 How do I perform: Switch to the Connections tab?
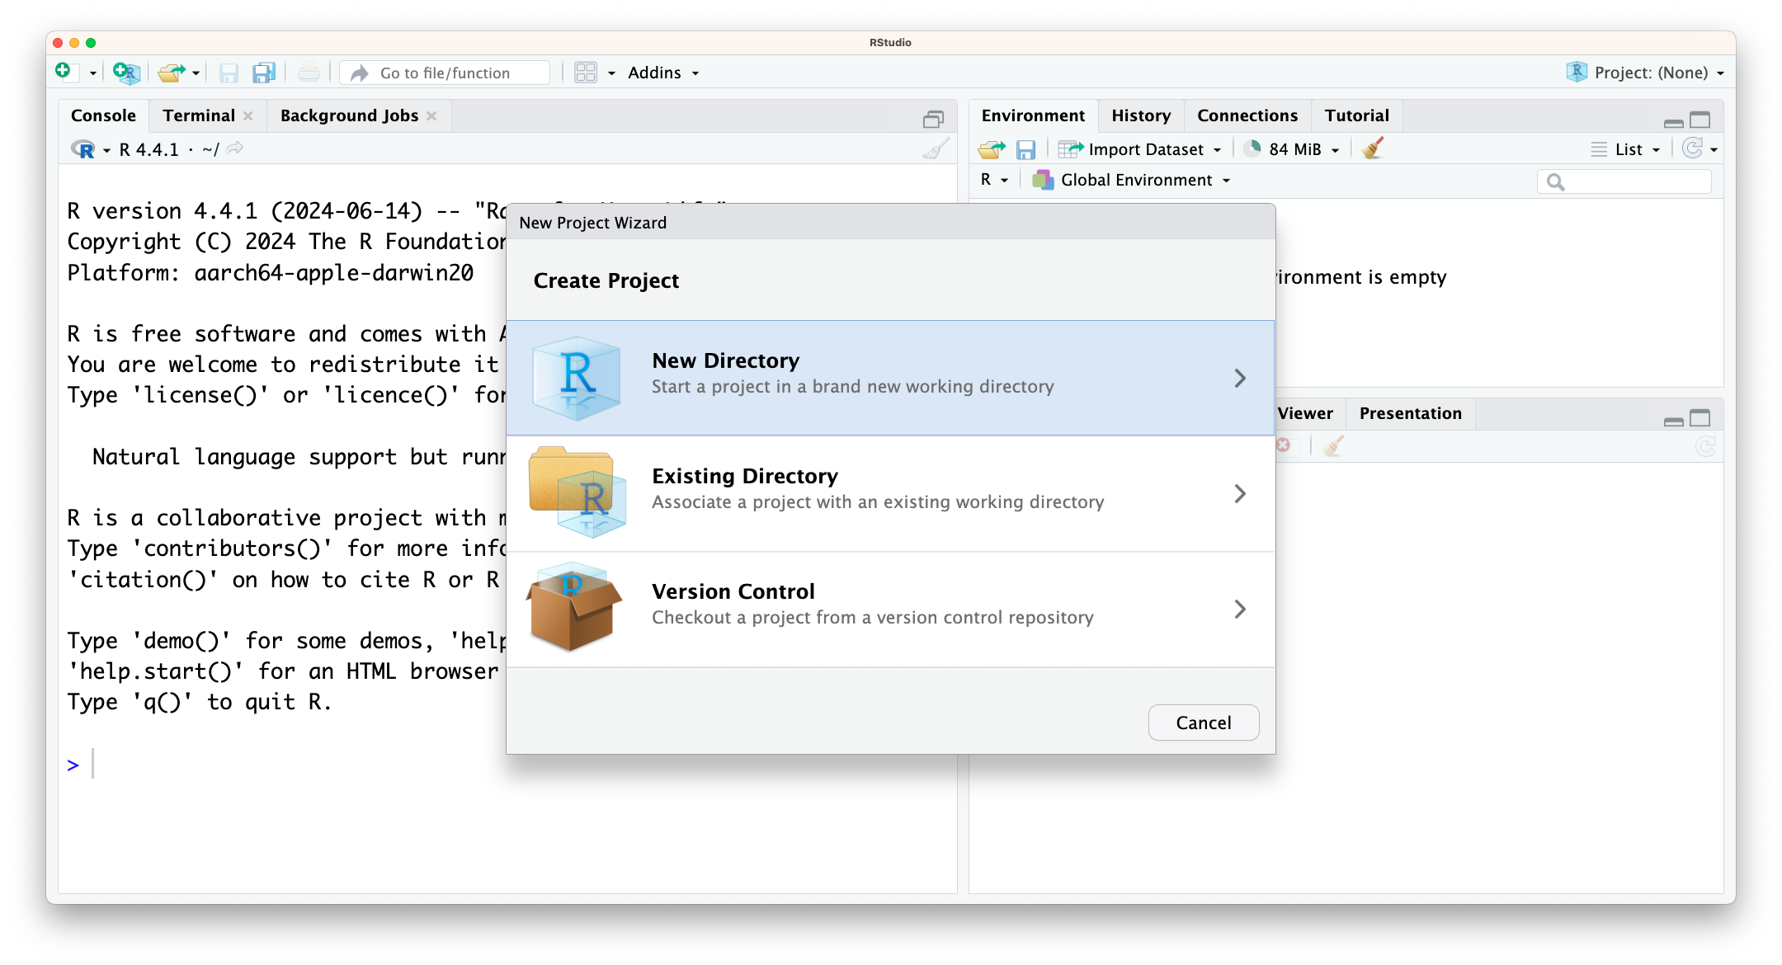pyautogui.click(x=1247, y=115)
